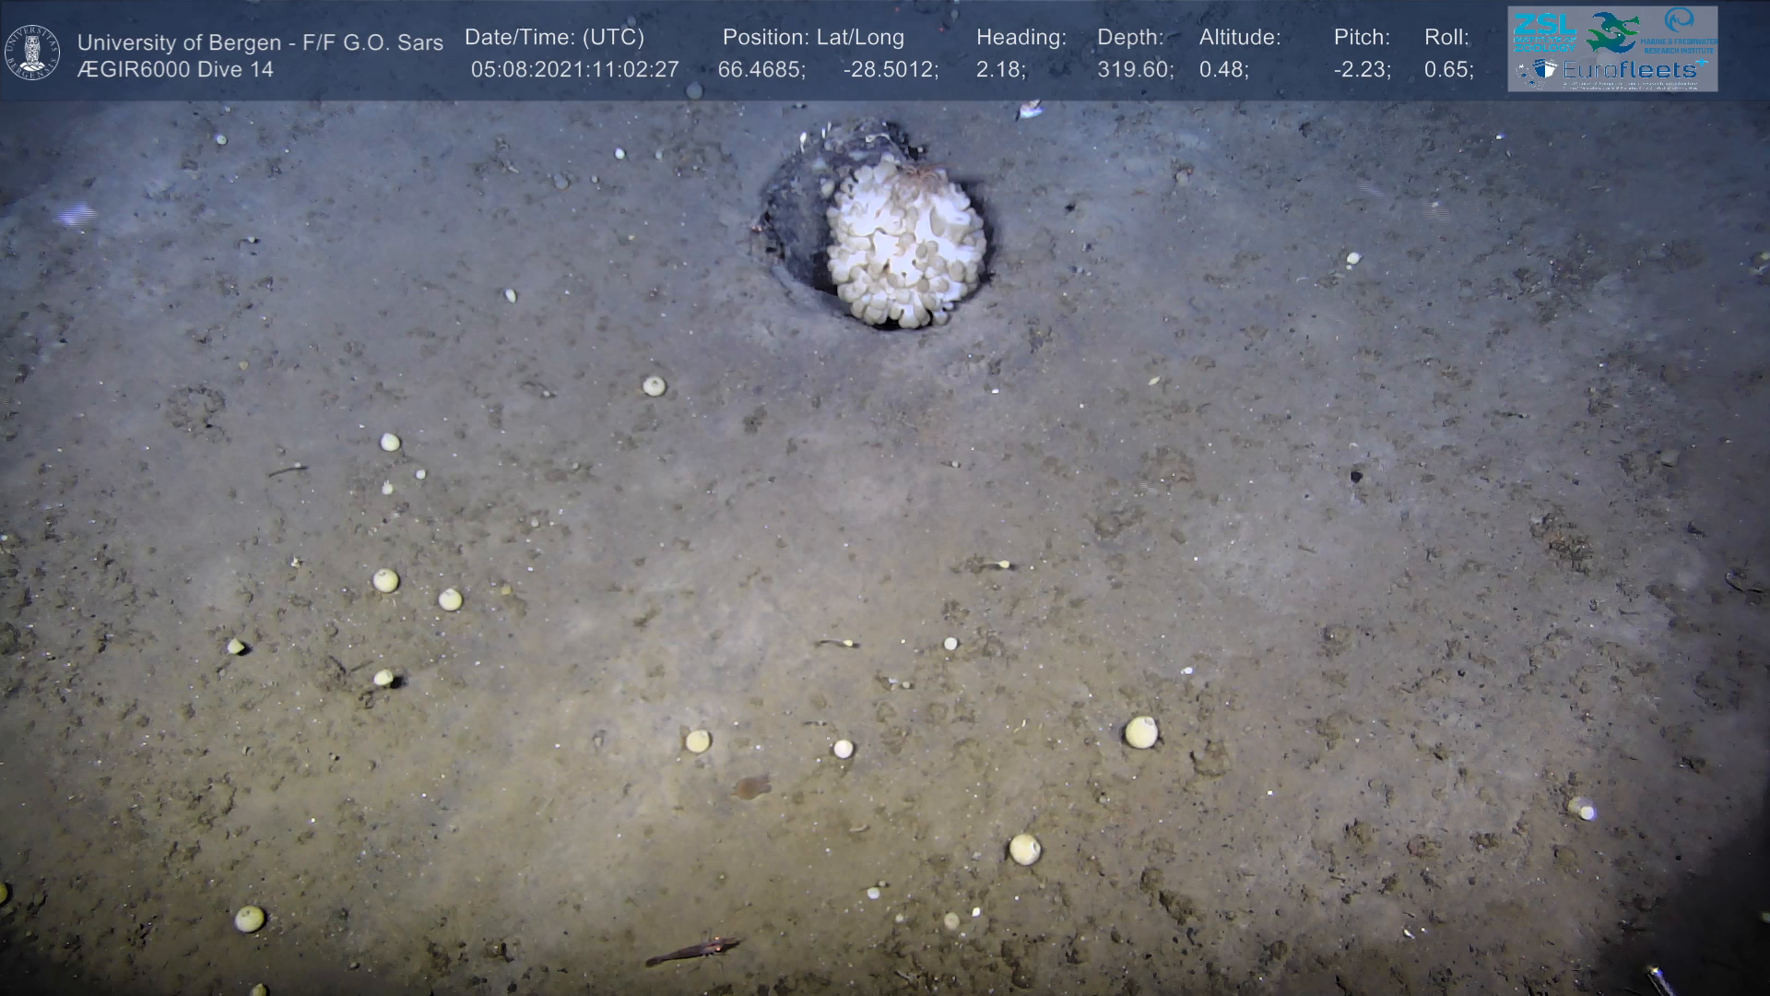This screenshot has height=996, width=1770.
Task: Click the University of Bergen - F/F G.O. Sars title
Action: pos(260,42)
